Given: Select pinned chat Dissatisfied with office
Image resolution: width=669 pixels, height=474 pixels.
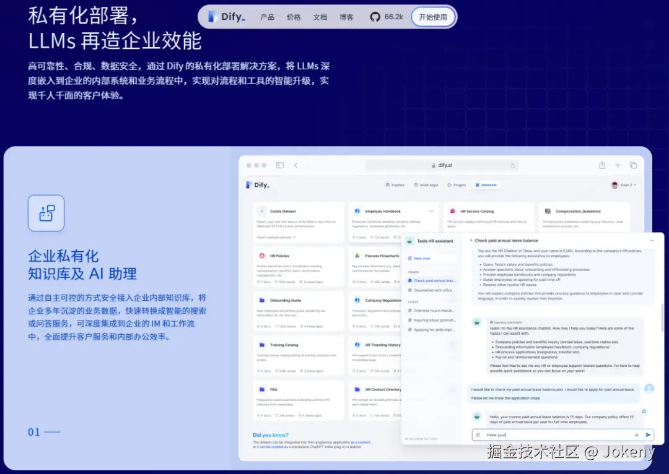Looking at the screenshot, I should pos(432,291).
